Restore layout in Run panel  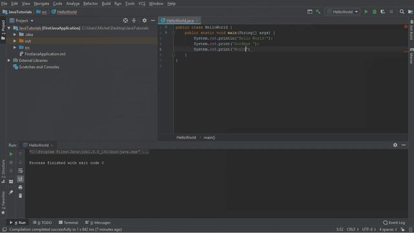point(11,181)
